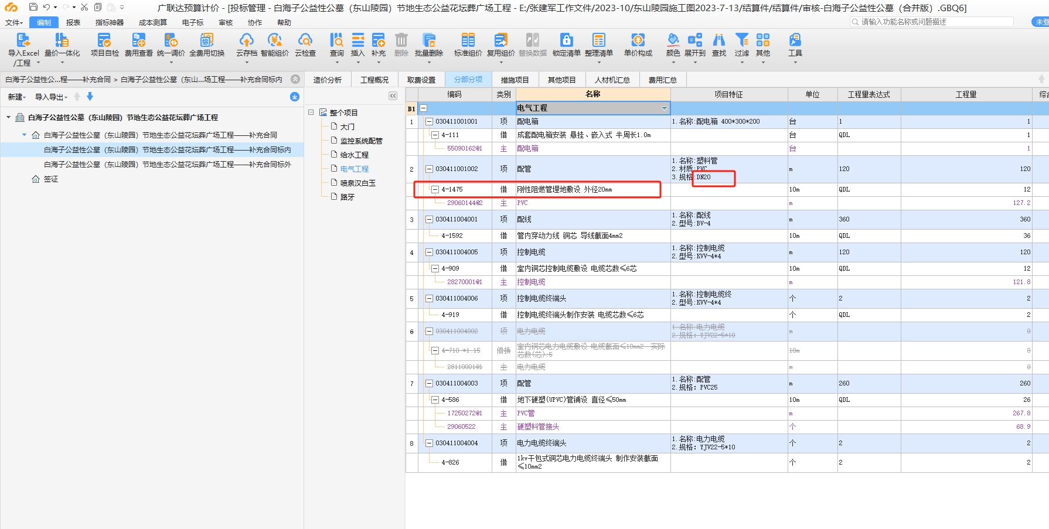Screen dimensions: 1049x529
Task: Switch to the 报表 ribbon tab
Action: (x=73, y=23)
